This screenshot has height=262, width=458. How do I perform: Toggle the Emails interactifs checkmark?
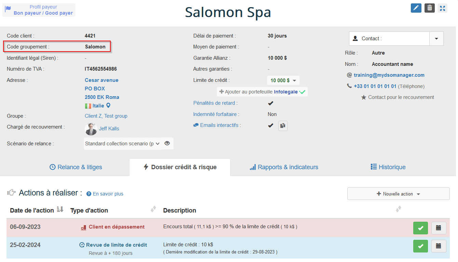click(270, 125)
